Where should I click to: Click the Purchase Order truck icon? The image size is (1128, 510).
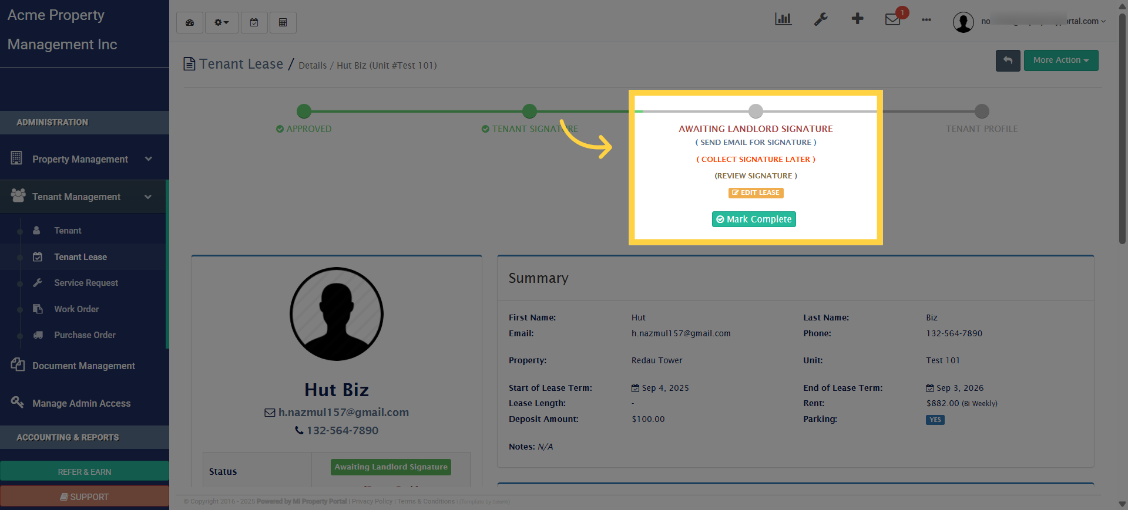pos(38,335)
